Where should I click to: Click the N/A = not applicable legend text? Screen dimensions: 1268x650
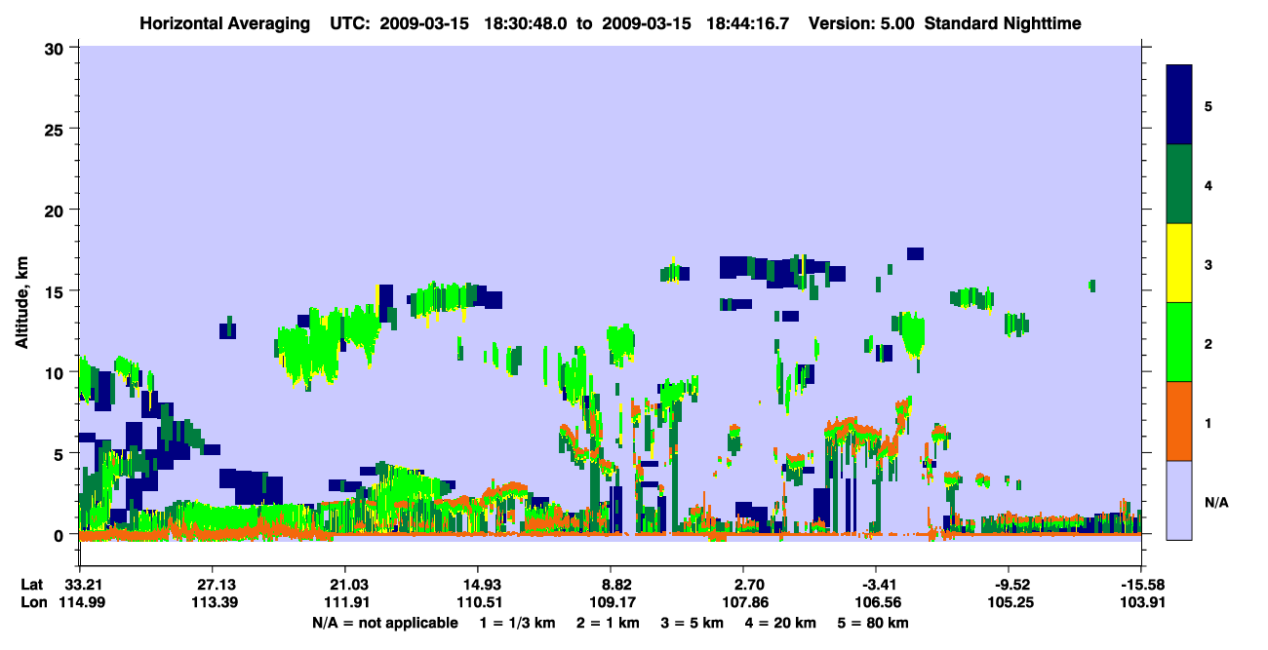(384, 623)
